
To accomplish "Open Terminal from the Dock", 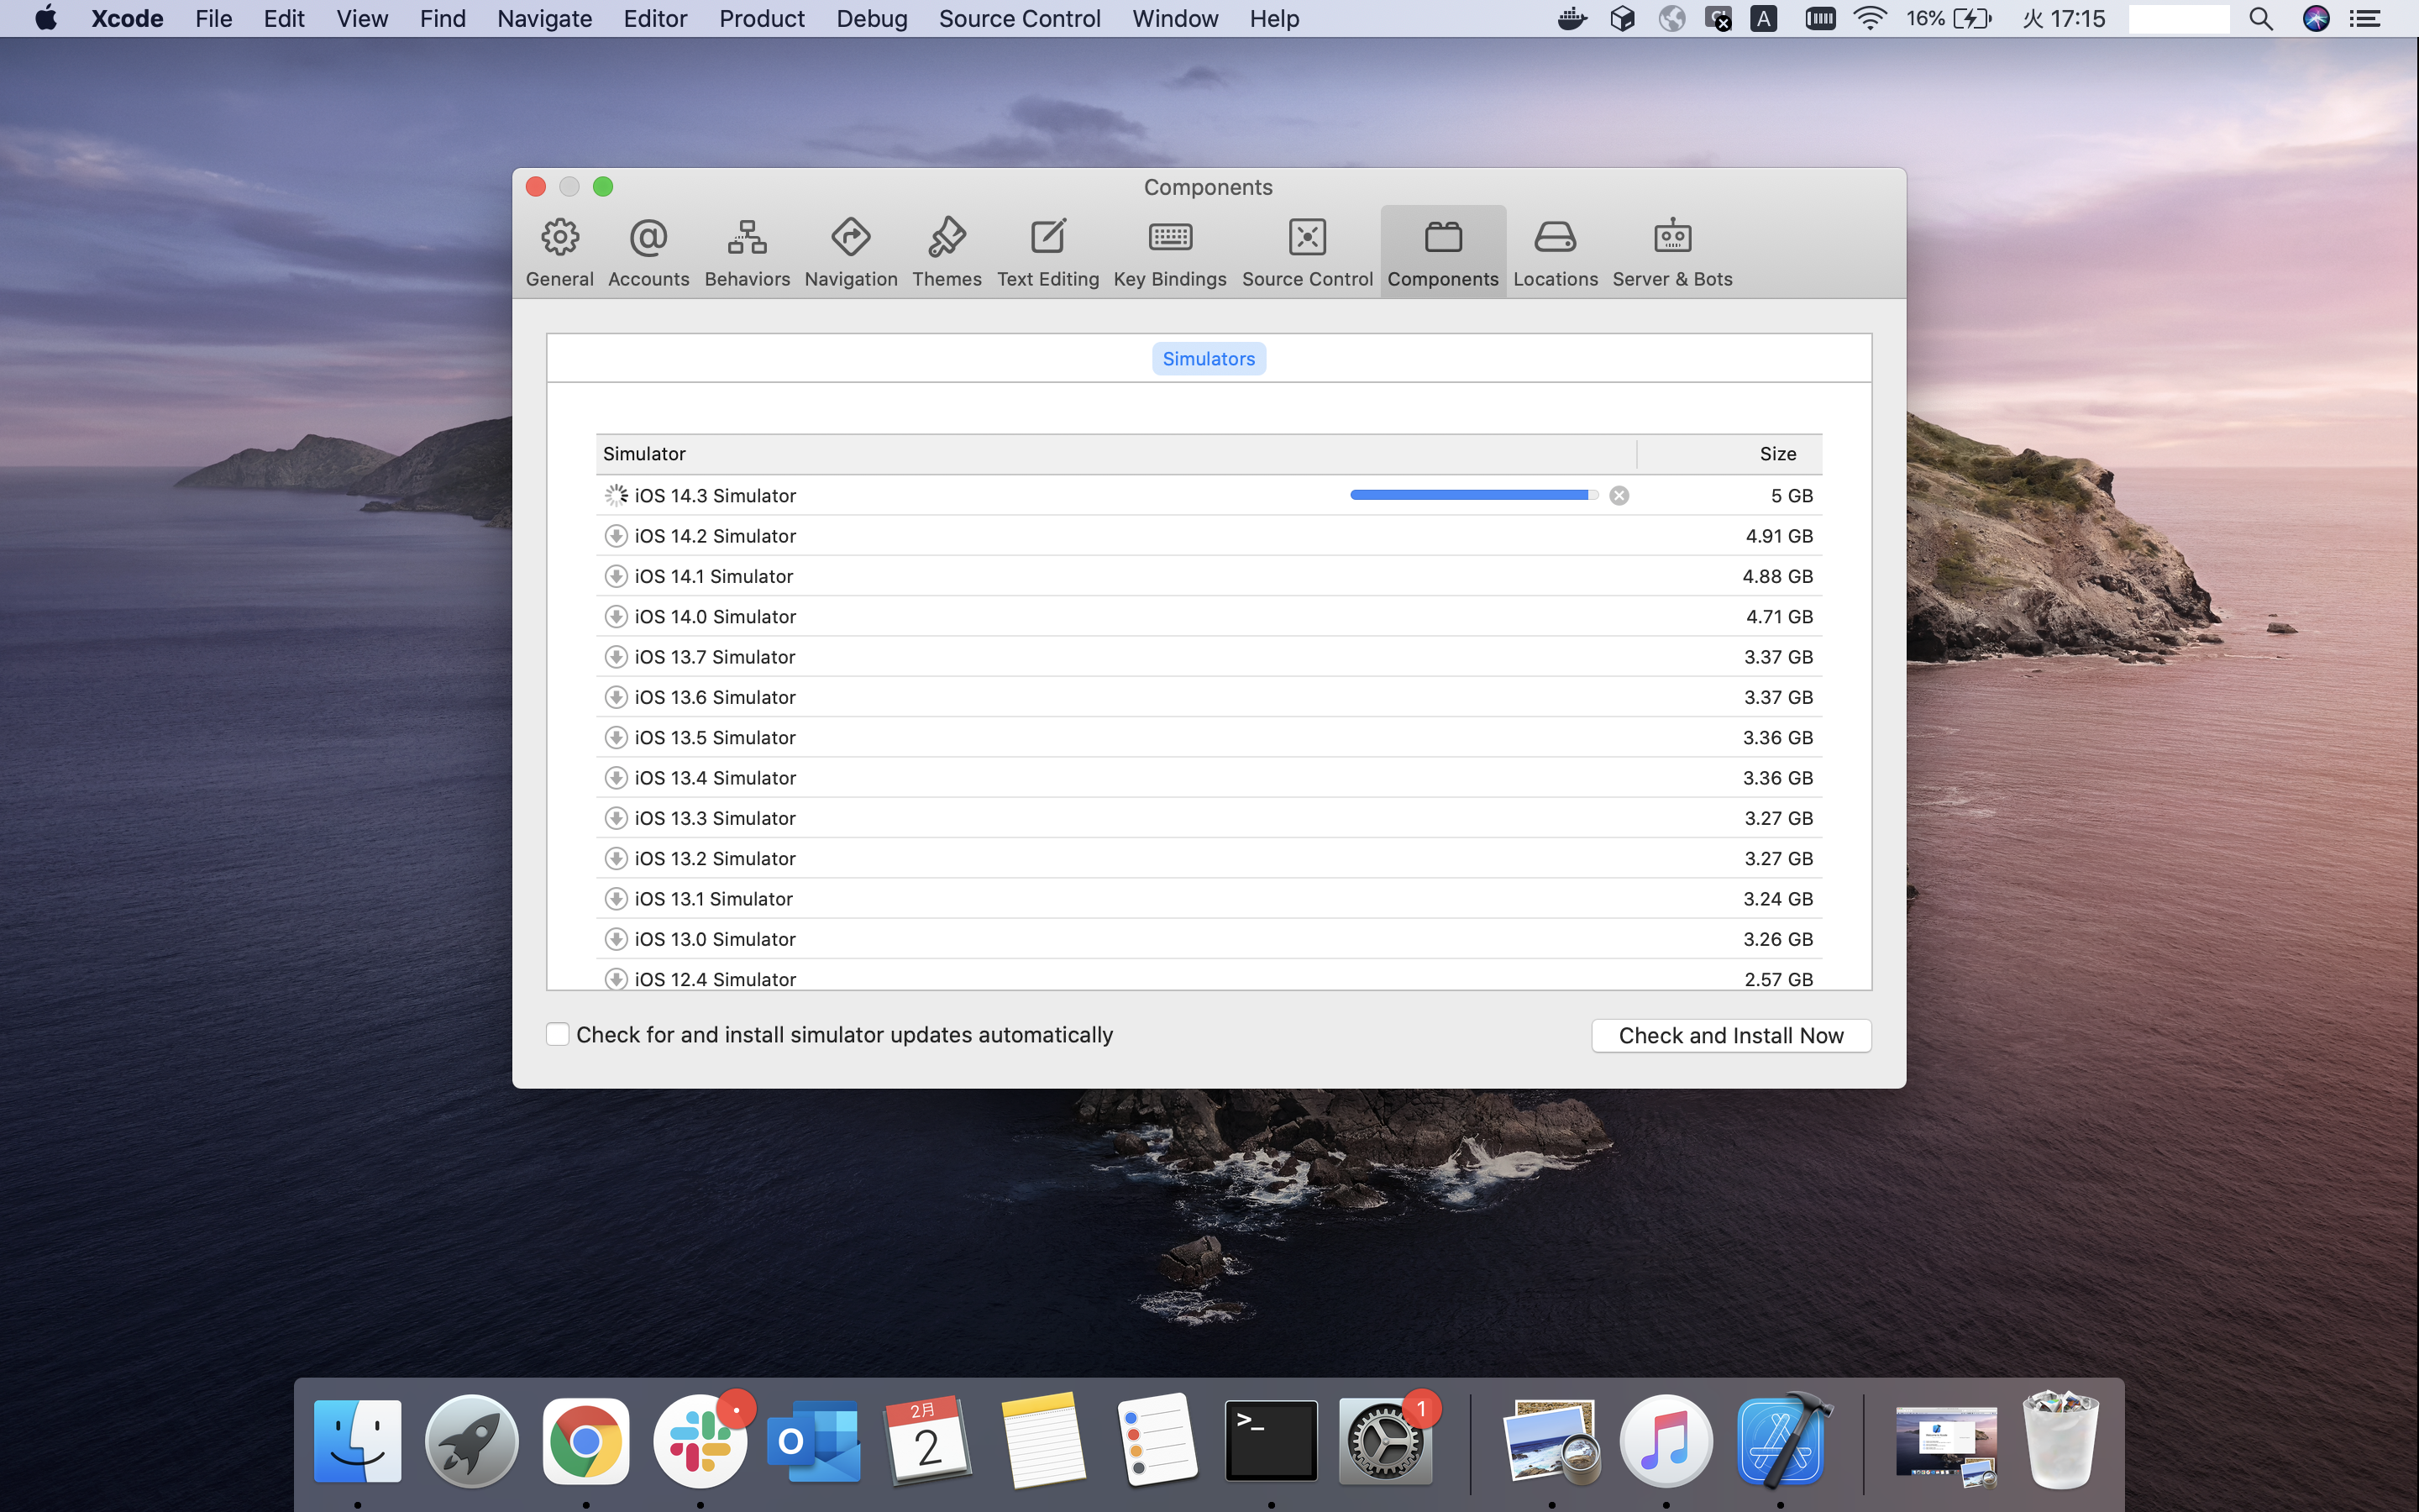I will coord(1272,1440).
